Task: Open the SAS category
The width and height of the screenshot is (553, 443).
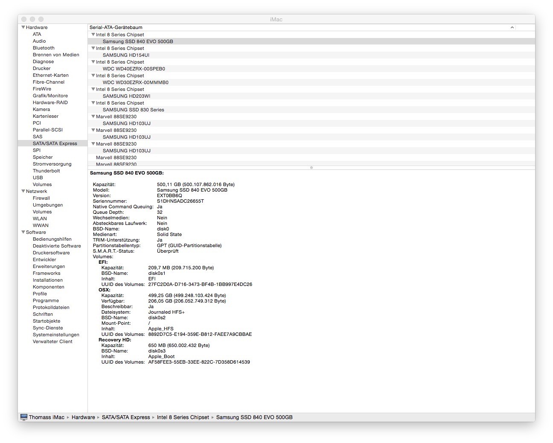Action: [38, 137]
